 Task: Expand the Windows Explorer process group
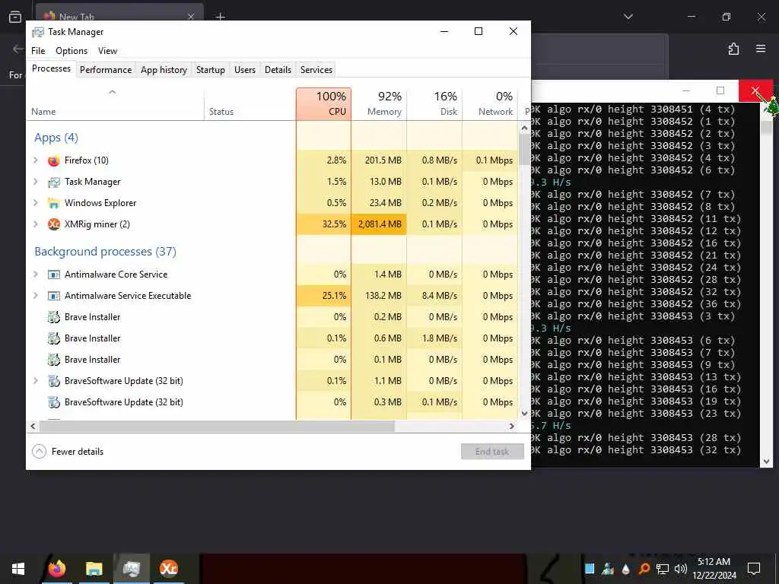(x=35, y=203)
